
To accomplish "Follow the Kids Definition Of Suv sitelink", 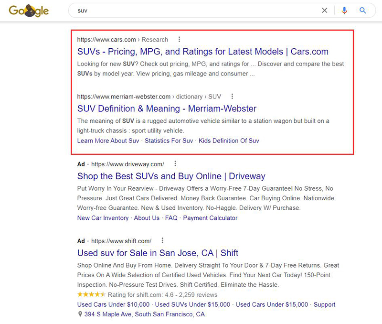I will pos(229,140).
